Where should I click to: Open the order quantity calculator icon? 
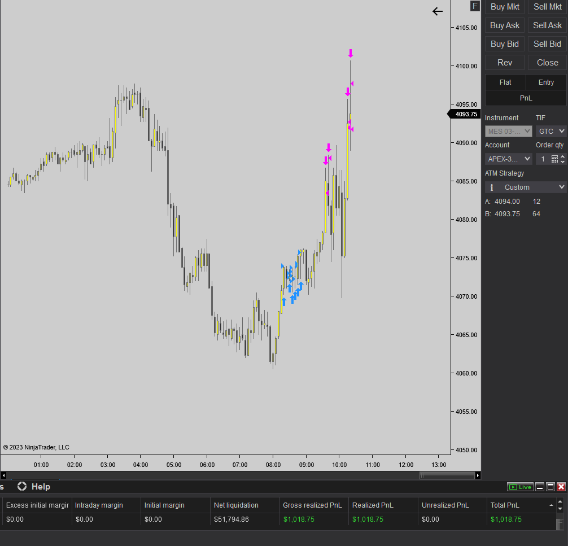[554, 159]
